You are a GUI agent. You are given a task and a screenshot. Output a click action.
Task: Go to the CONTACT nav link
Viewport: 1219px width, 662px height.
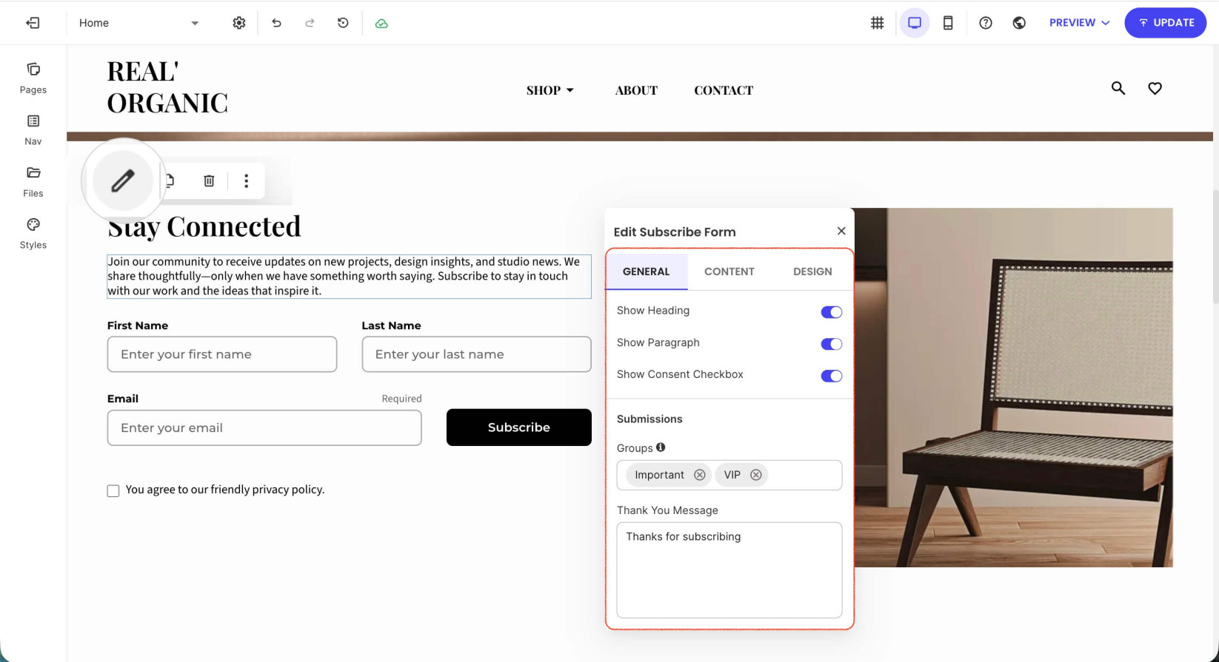coord(724,90)
